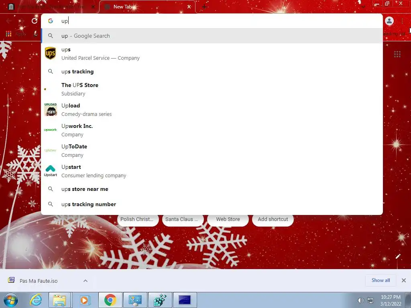Open the media player taskbar icon
The image size is (411, 308).
click(84, 300)
